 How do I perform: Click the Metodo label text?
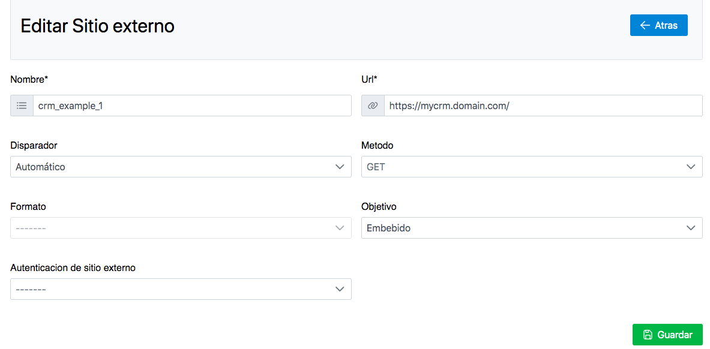378,145
